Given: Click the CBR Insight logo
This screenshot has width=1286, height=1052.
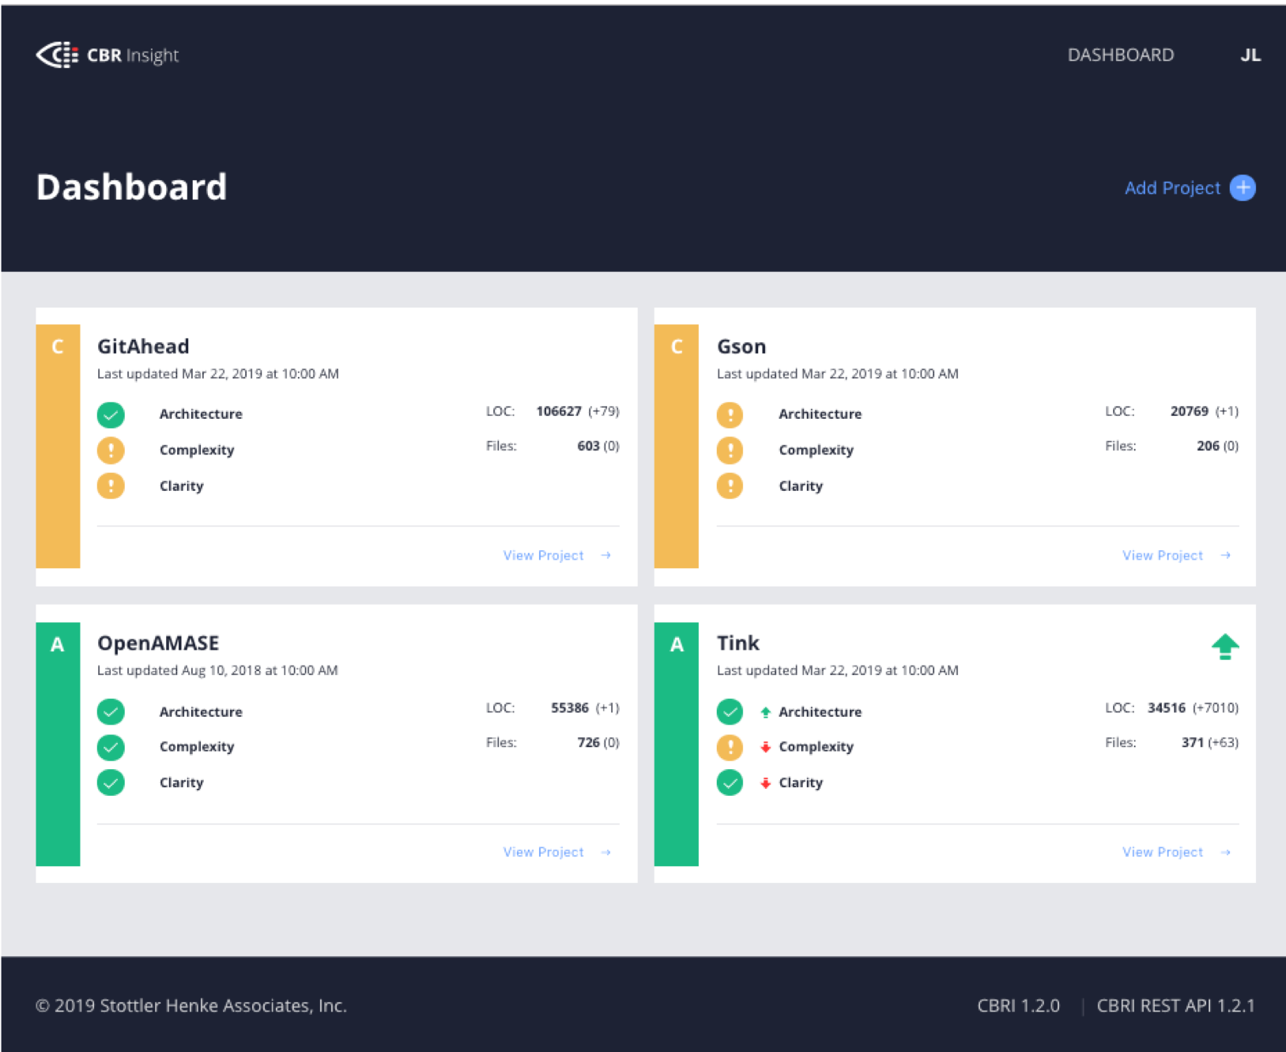Looking at the screenshot, I should tap(107, 55).
